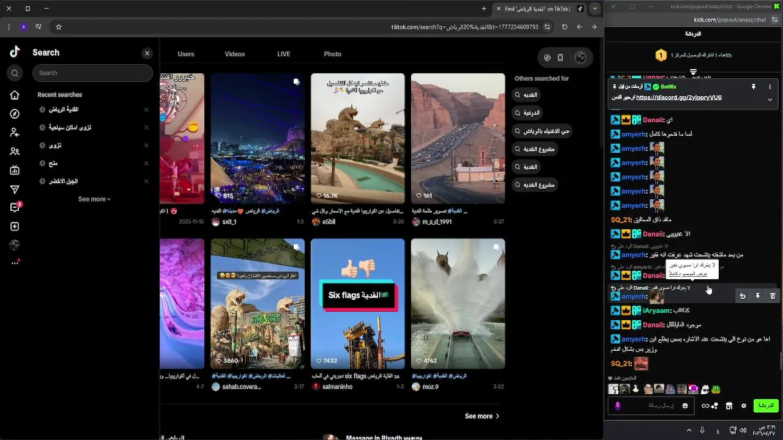Open night lights video with 815 likes
Viewport: 783px width, 440px height.
pyautogui.click(x=258, y=138)
